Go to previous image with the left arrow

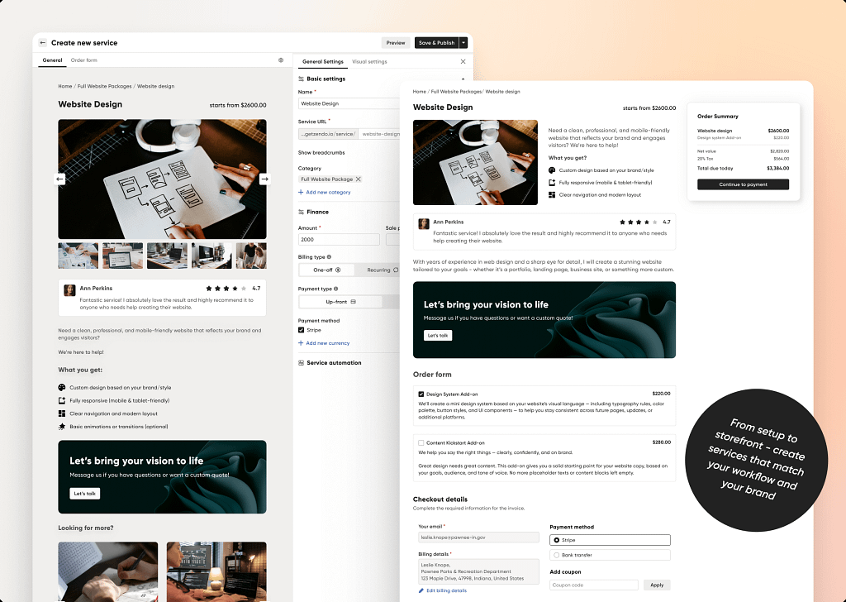60,179
